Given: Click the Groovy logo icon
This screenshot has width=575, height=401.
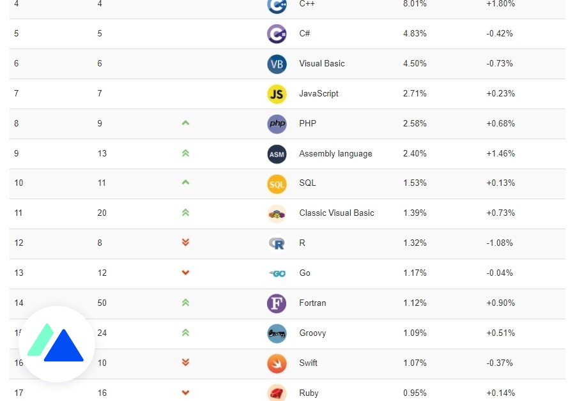Looking at the screenshot, I should 277,333.
